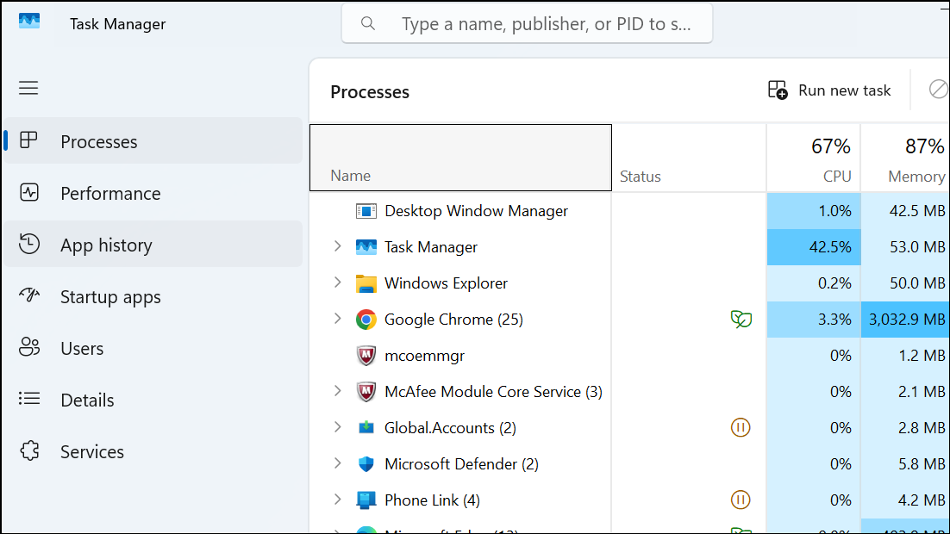This screenshot has width=950, height=534.
Task: Click the Phone Link app icon
Action: tap(366, 500)
